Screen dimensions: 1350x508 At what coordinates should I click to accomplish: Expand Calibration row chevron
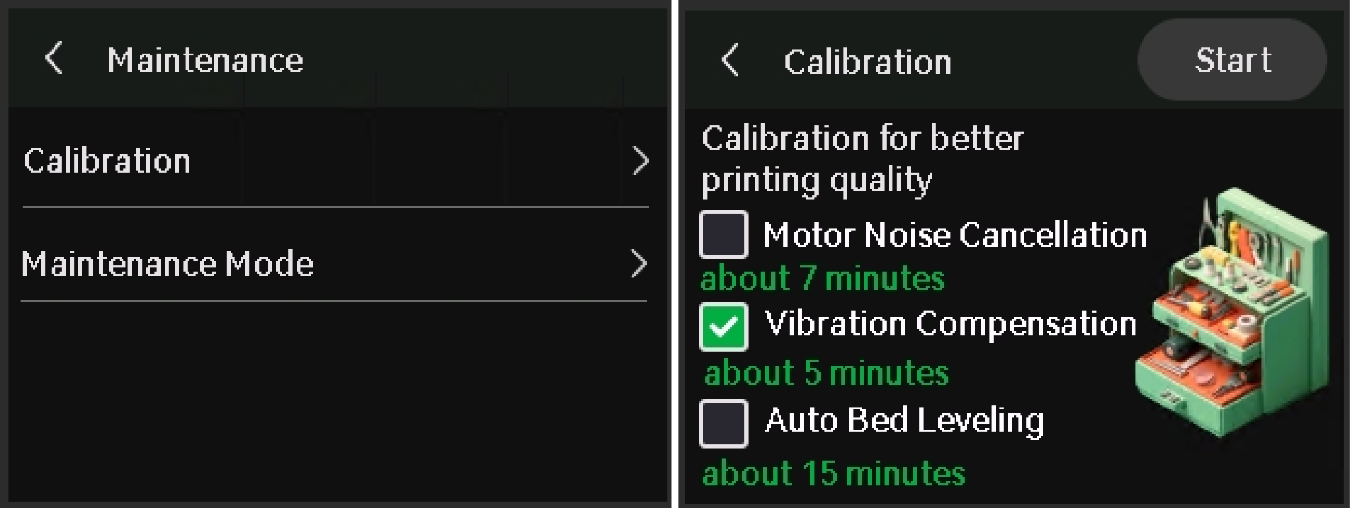click(x=639, y=161)
